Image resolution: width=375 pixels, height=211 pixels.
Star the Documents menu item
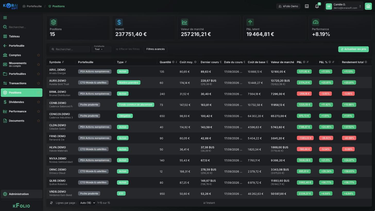click(x=38, y=121)
